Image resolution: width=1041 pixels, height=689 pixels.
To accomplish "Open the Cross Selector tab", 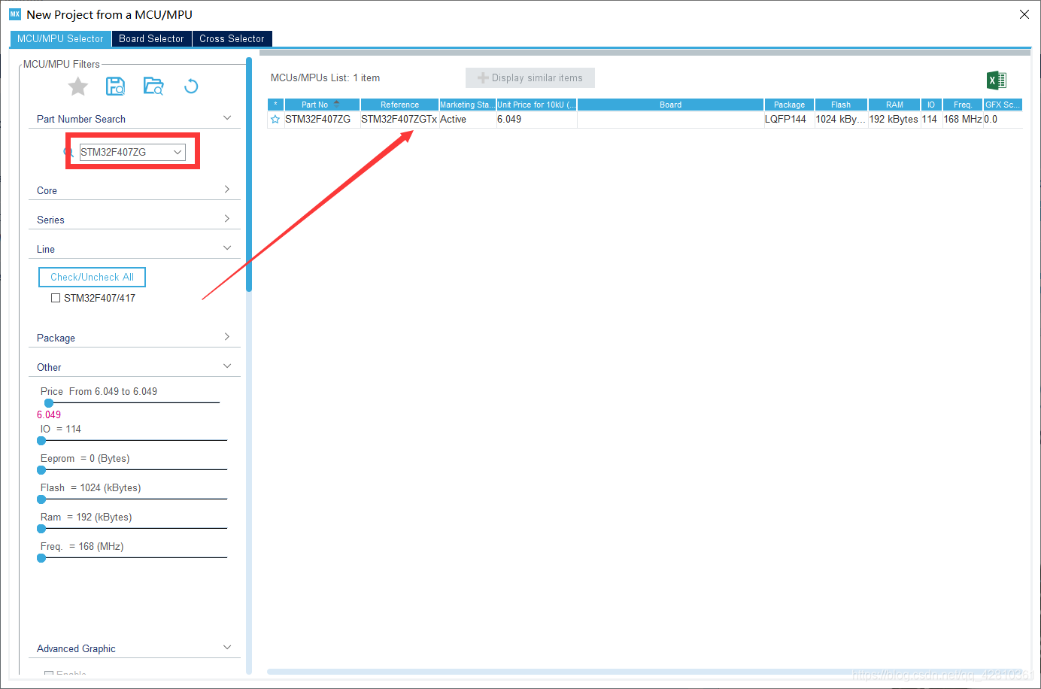I will (x=232, y=39).
